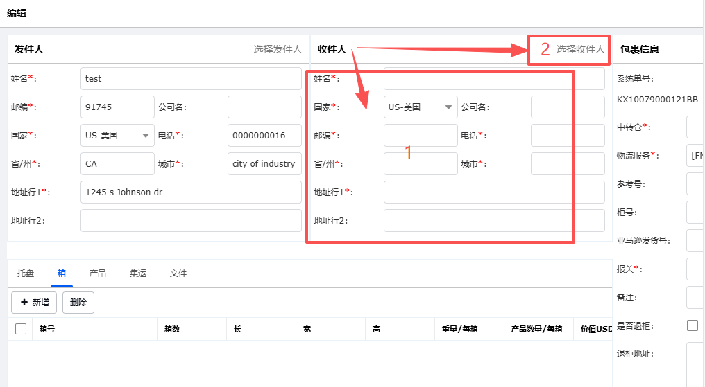The height and width of the screenshot is (387, 705).
Task: Click the 选择发件人 link
Action: pyautogui.click(x=278, y=50)
